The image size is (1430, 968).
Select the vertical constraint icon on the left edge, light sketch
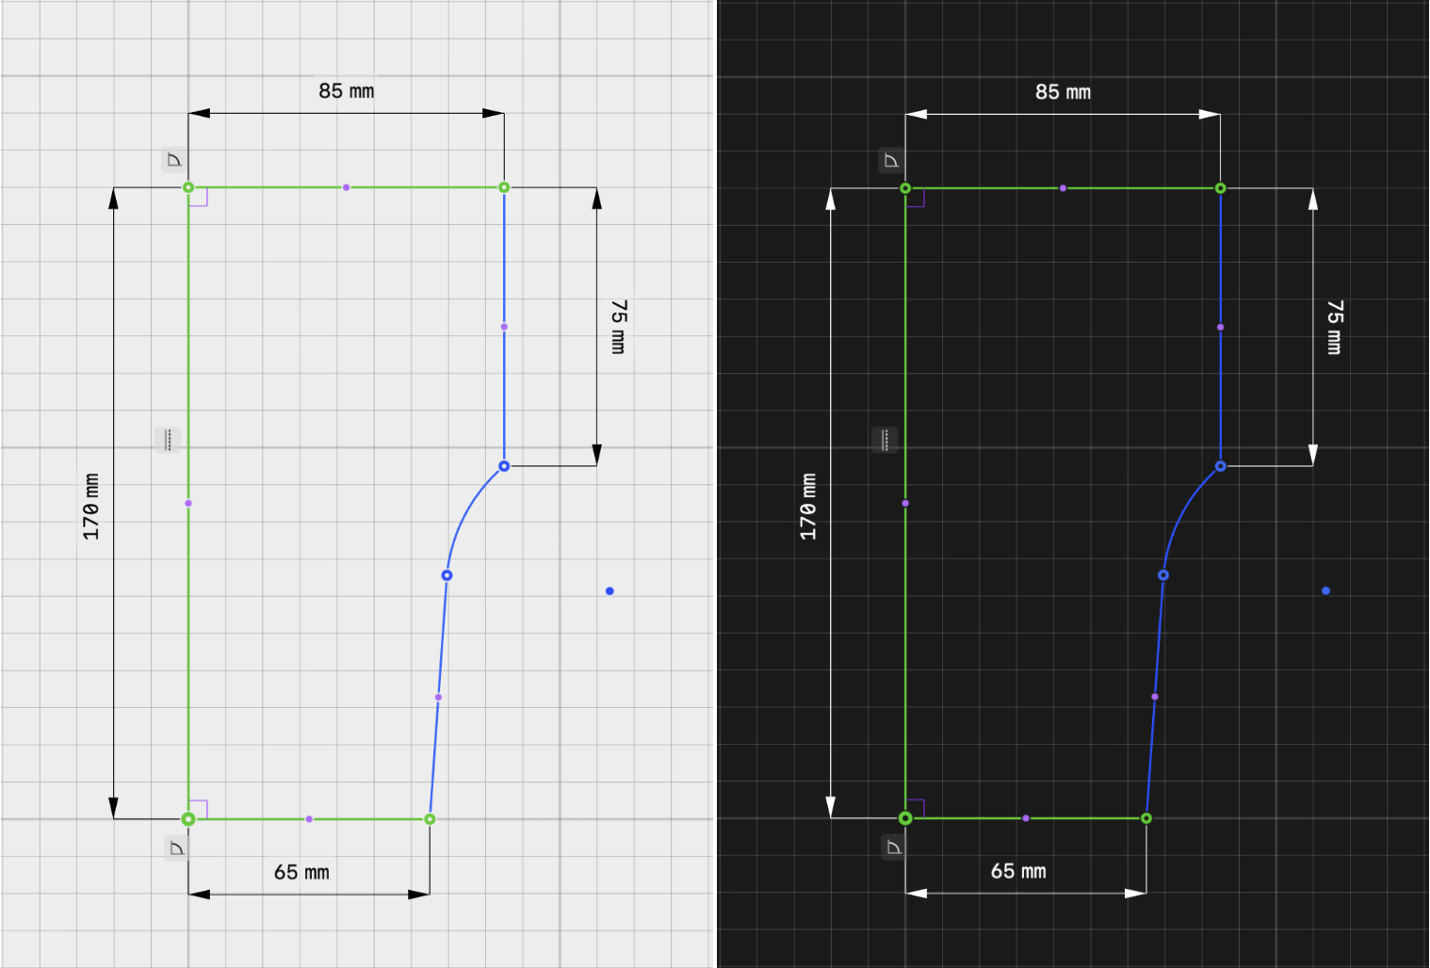point(168,440)
